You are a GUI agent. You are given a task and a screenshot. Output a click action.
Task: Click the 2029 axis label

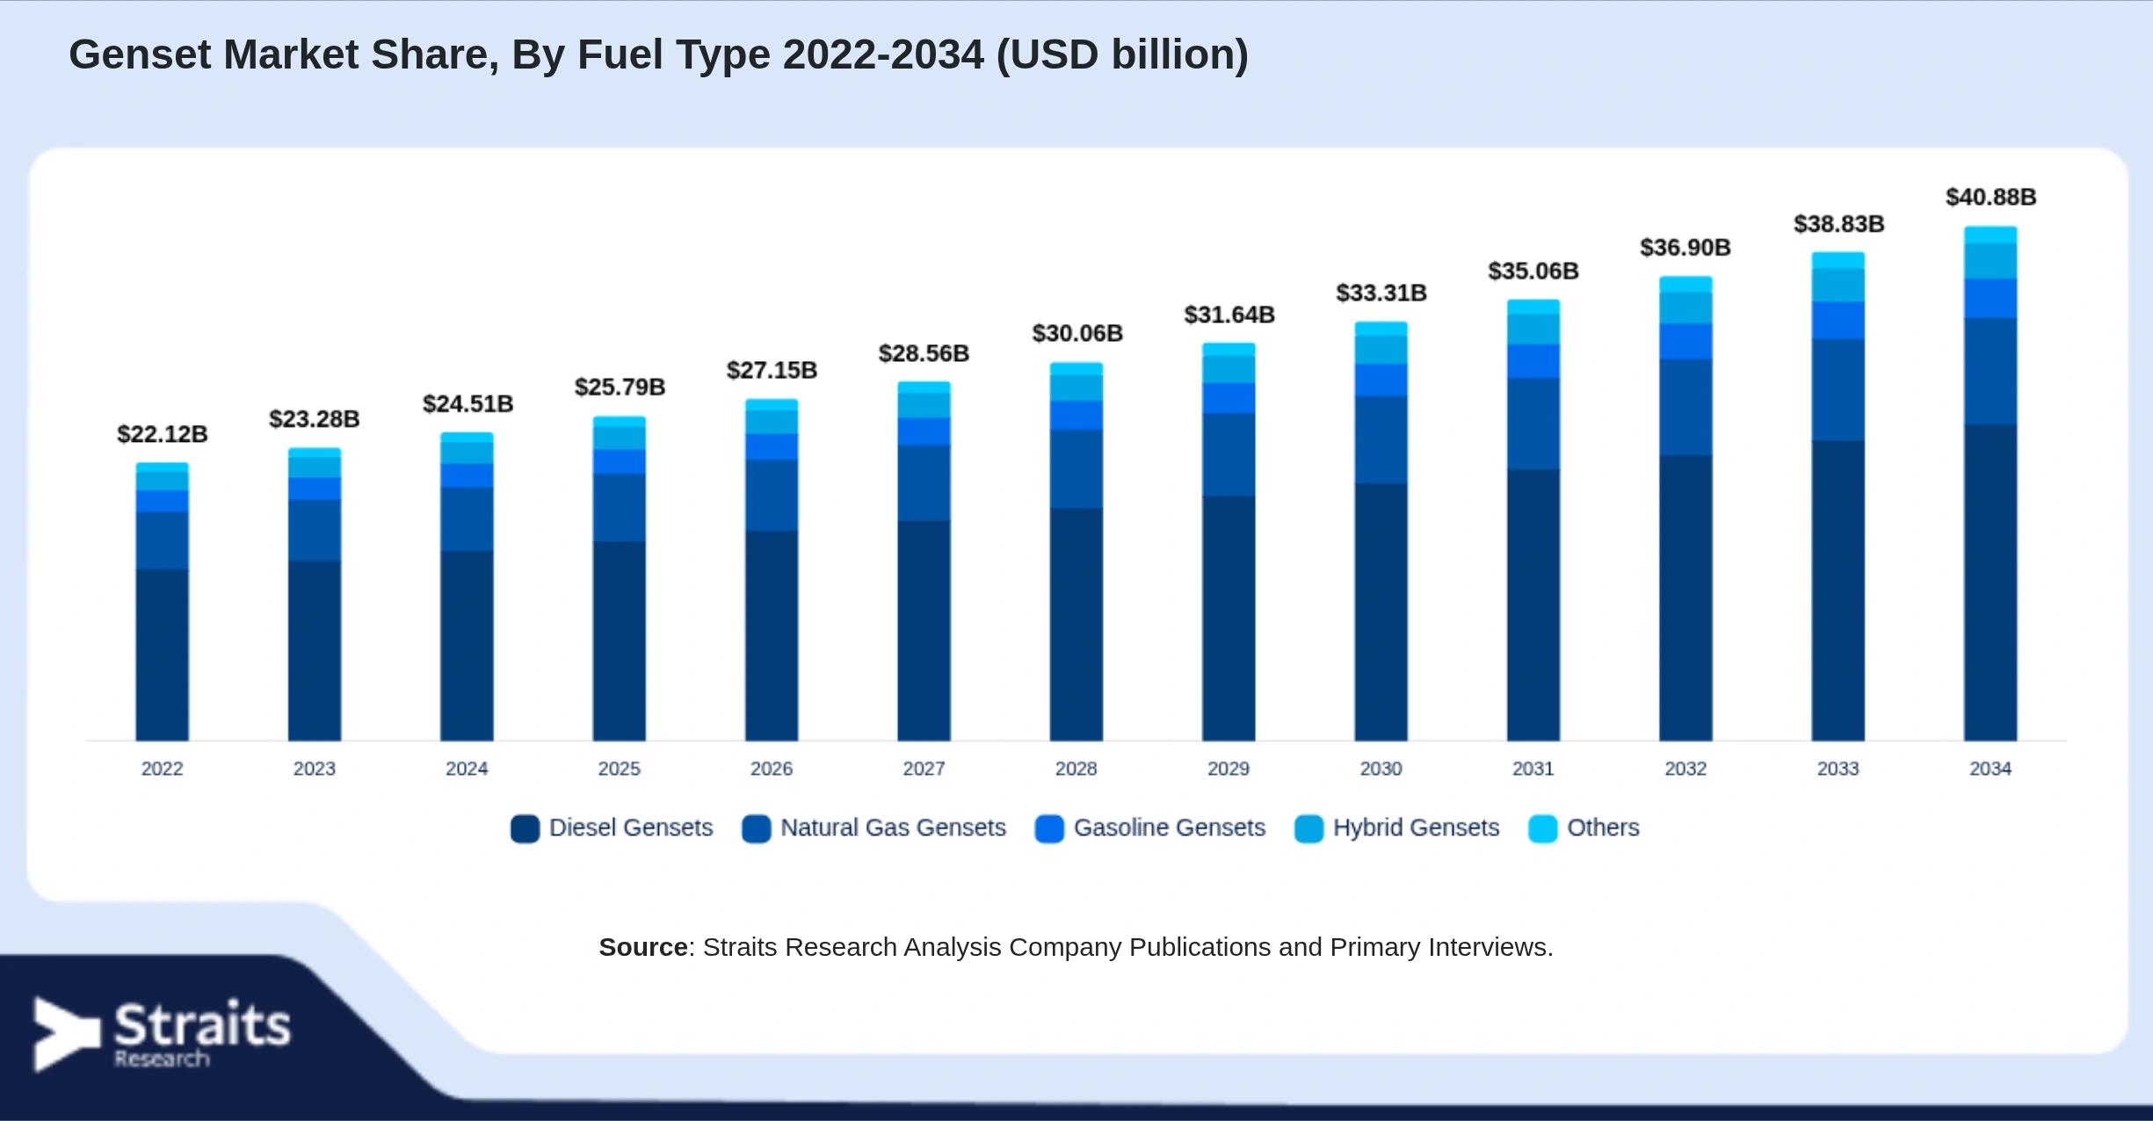click(x=1229, y=769)
